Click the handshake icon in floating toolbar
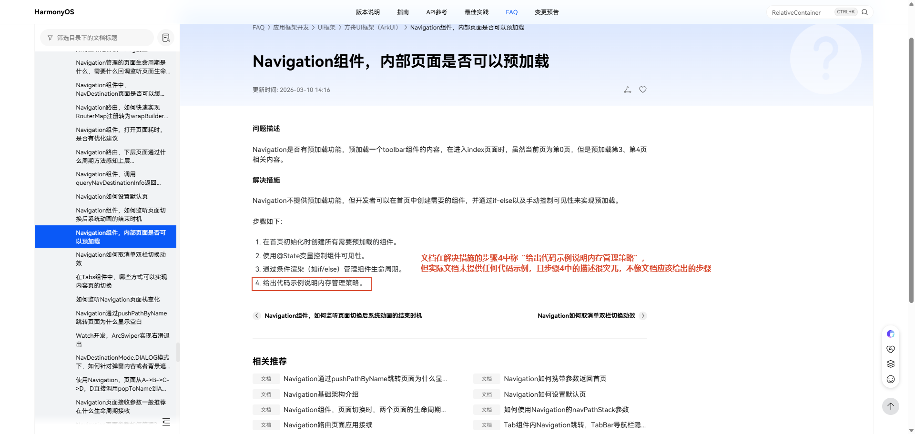Screen dimensions: 915x434 [891, 349]
